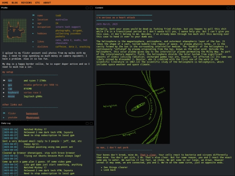Click second window button of Profile panel

point(91,8)
